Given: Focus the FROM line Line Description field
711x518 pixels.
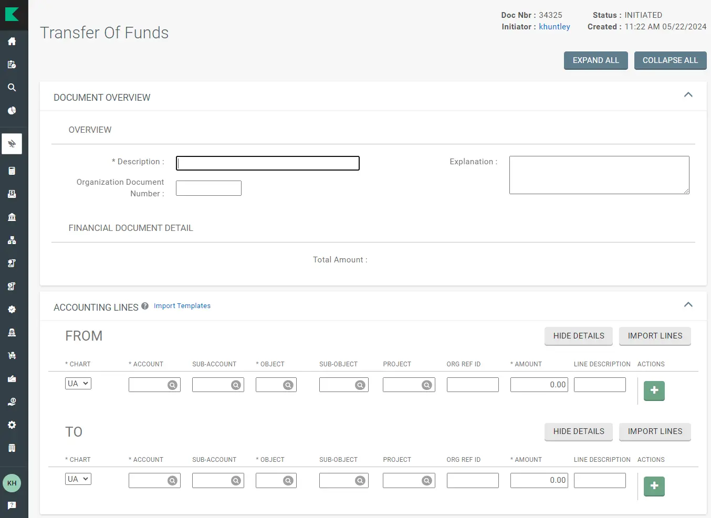Looking at the screenshot, I should click(600, 385).
